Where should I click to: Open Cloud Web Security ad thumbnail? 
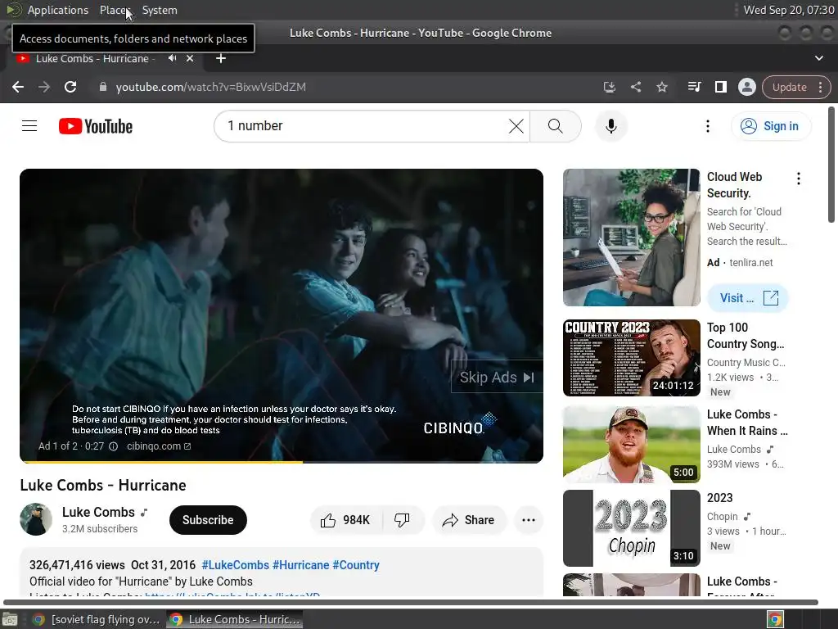pos(631,238)
